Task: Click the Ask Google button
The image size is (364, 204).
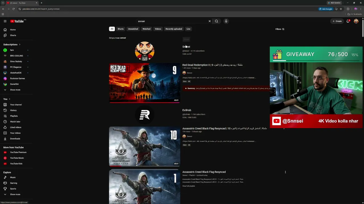Action: coord(326,9)
